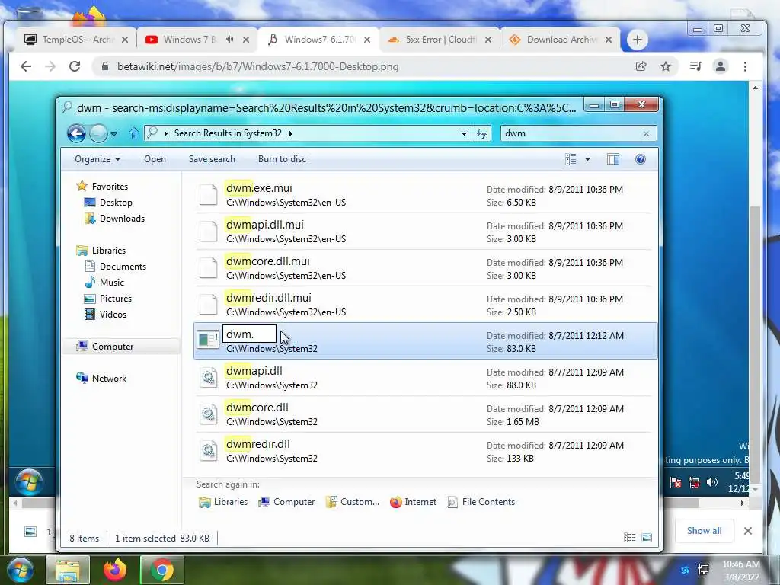The height and width of the screenshot is (585, 780).
Task: Switch to the Windows 7 YouTube tab
Action: [189, 40]
